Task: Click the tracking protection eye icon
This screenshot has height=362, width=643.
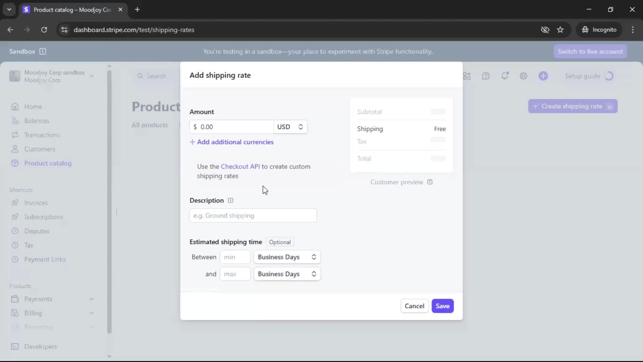Action: pyautogui.click(x=545, y=30)
